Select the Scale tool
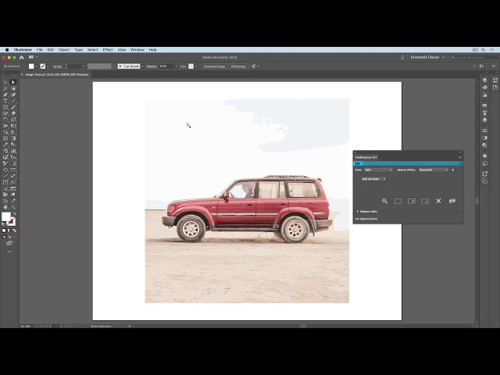 coord(13,120)
